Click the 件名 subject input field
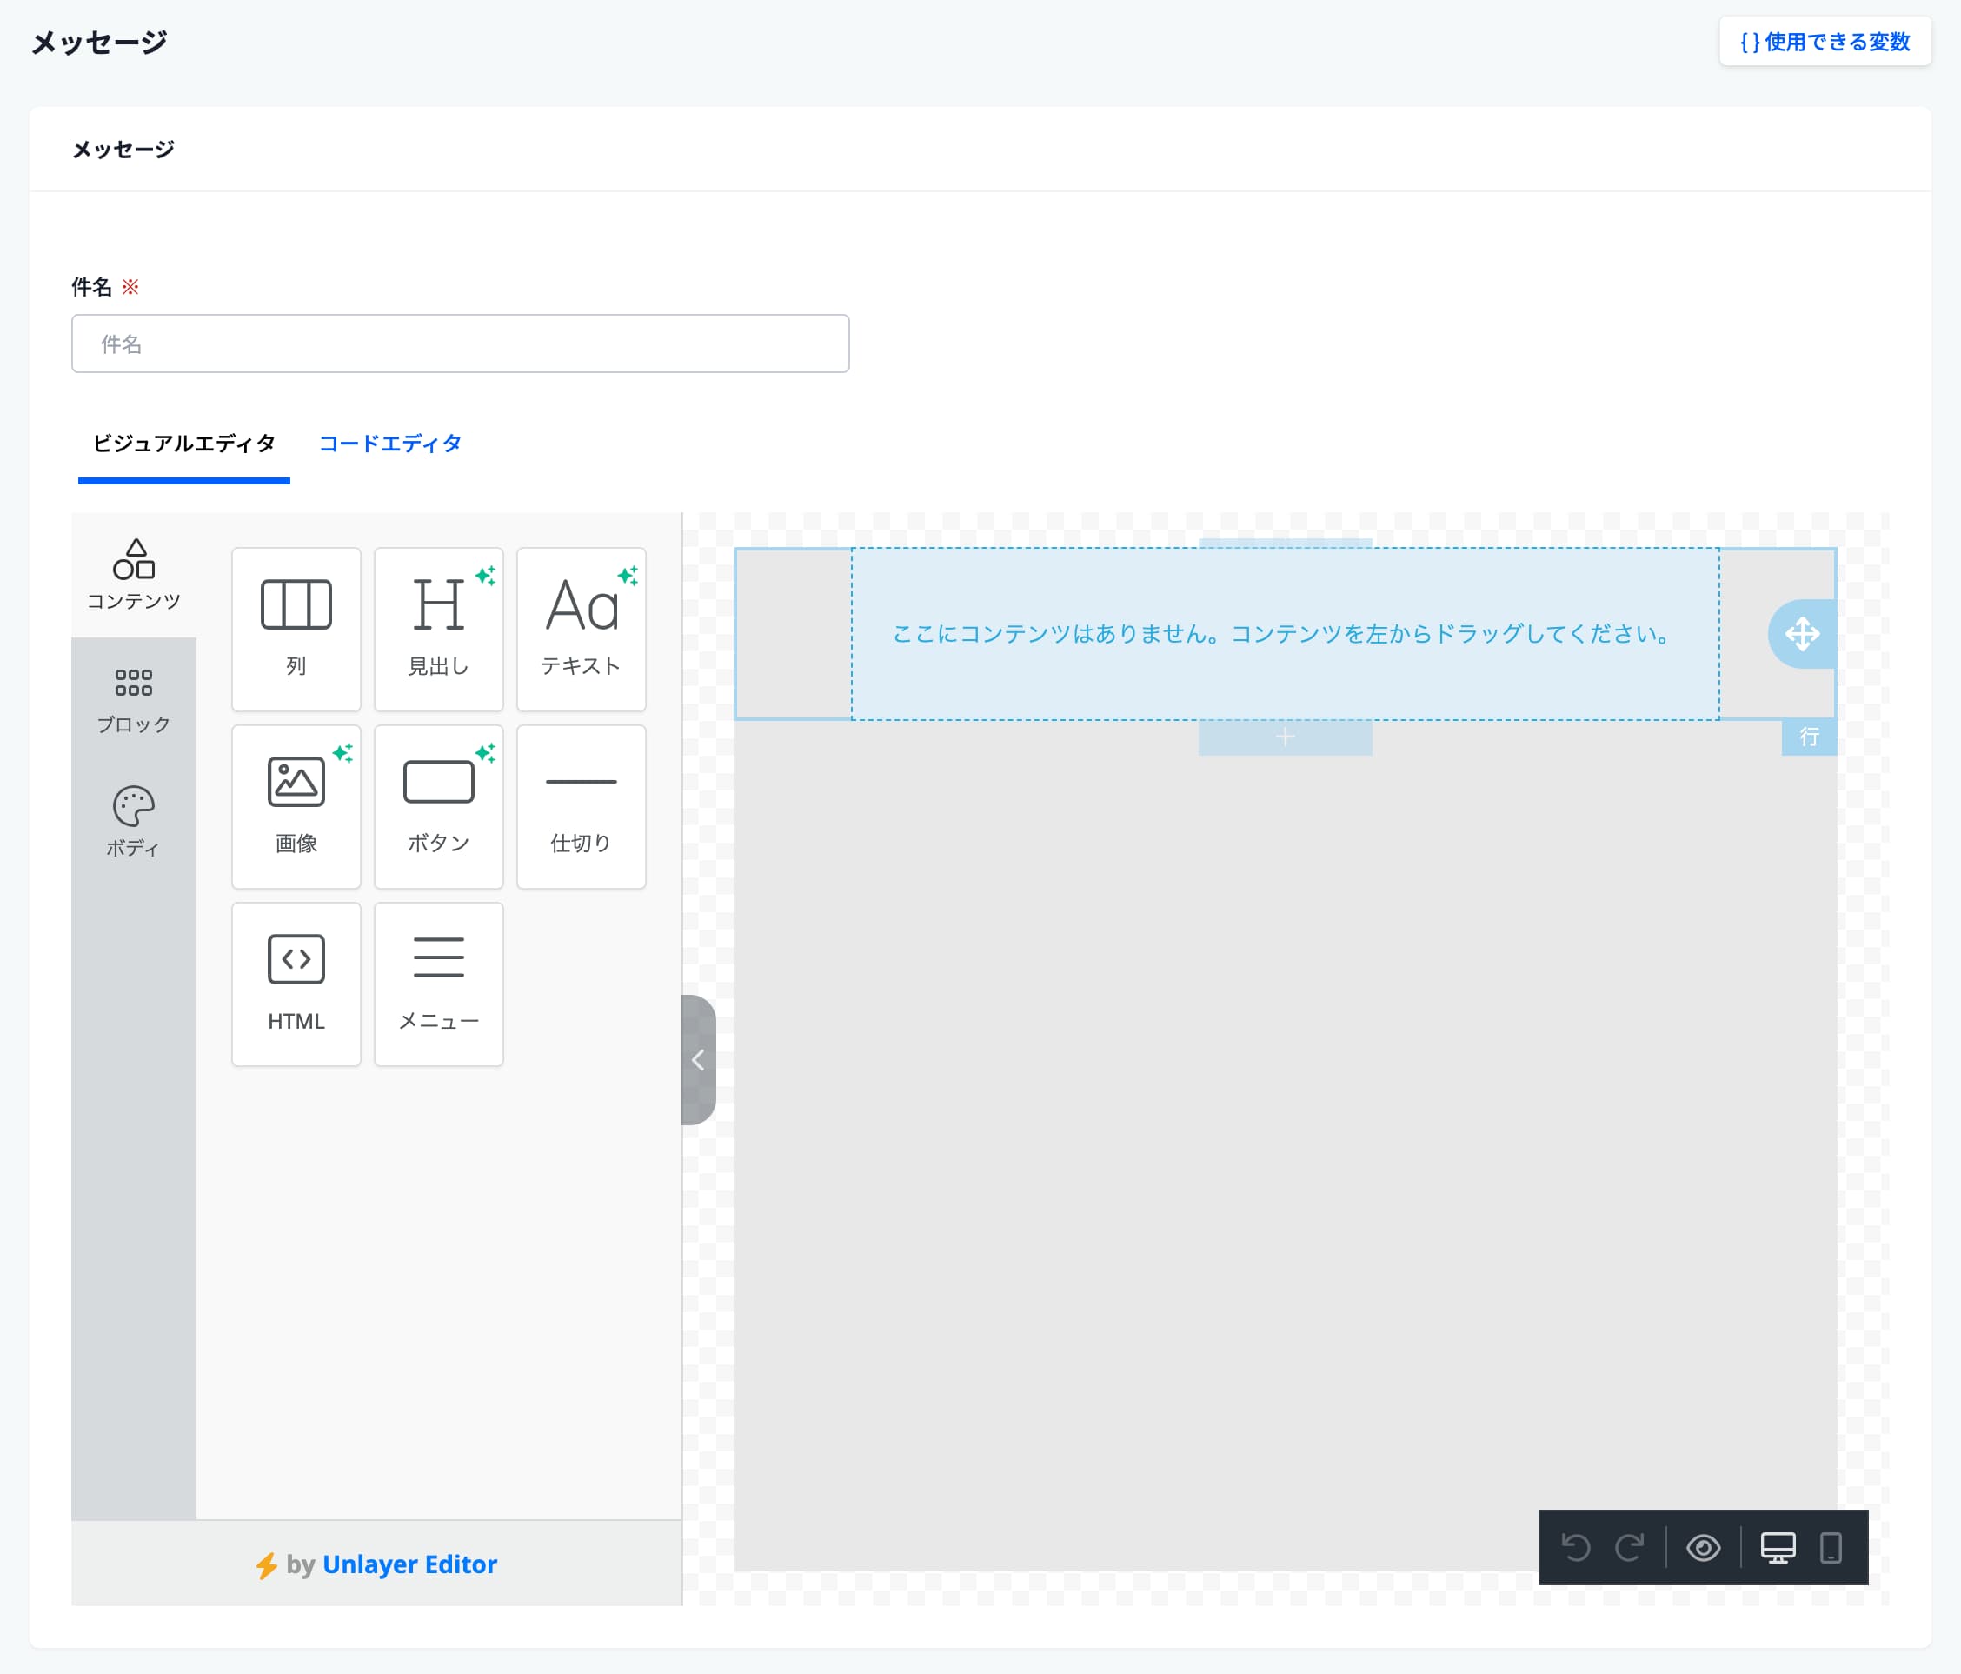1961x1674 pixels. tap(460, 343)
